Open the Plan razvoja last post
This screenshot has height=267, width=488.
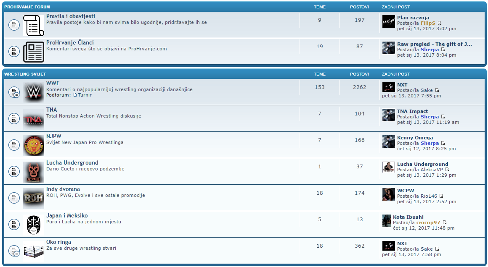tap(413, 18)
